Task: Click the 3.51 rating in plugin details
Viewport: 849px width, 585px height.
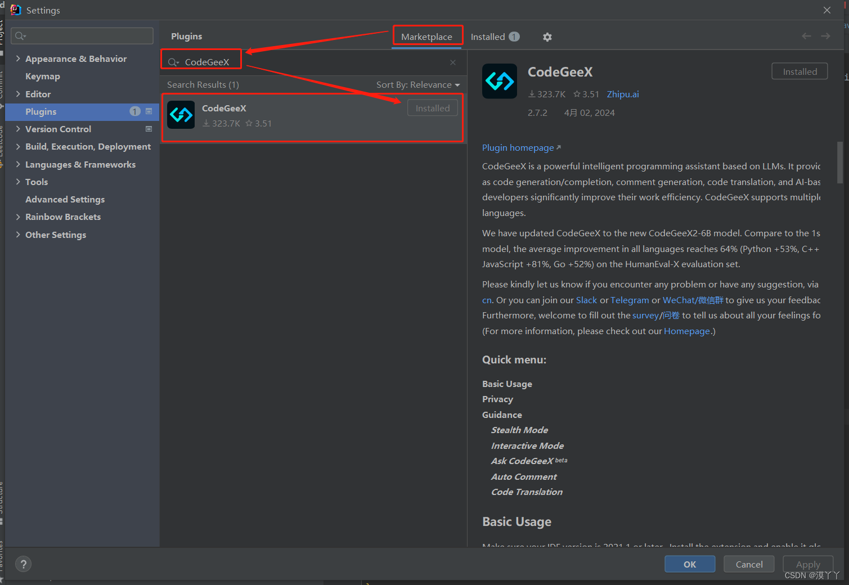Action: (x=586, y=94)
